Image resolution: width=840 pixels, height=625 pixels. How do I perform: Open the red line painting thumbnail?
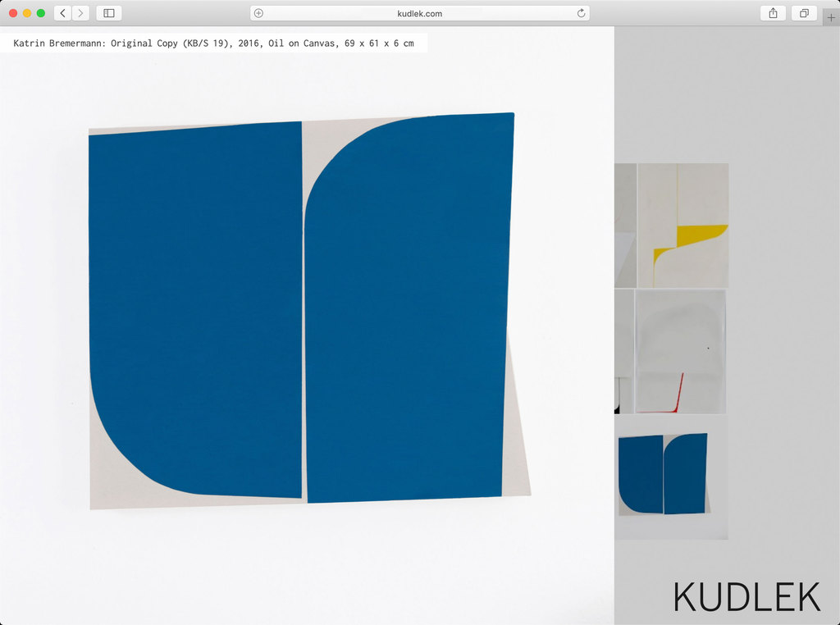click(680, 351)
